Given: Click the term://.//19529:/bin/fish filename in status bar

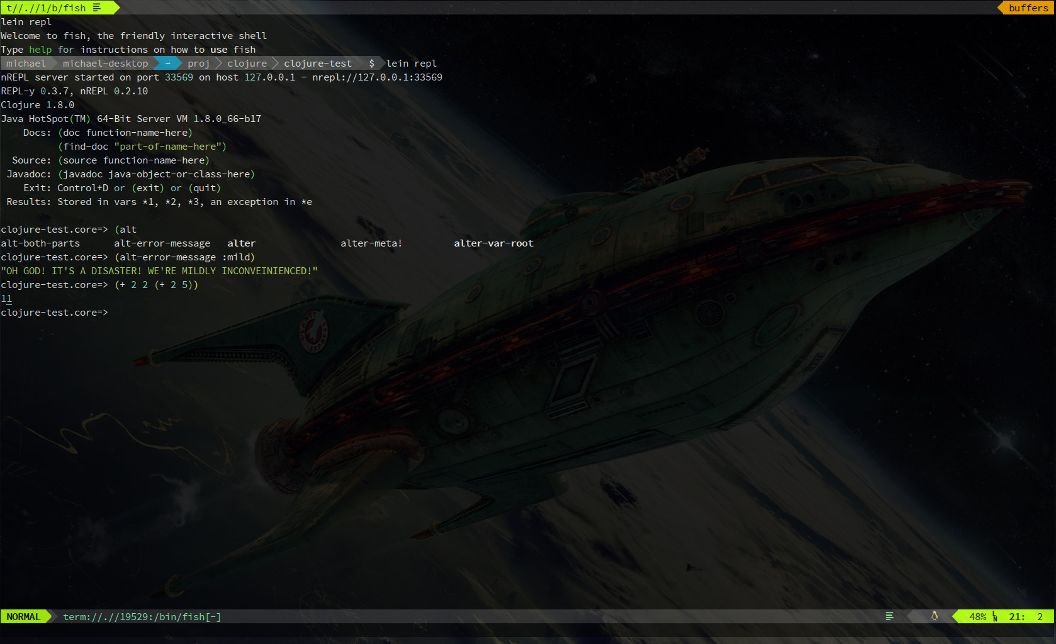Looking at the screenshot, I should click(x=142, y=616).
